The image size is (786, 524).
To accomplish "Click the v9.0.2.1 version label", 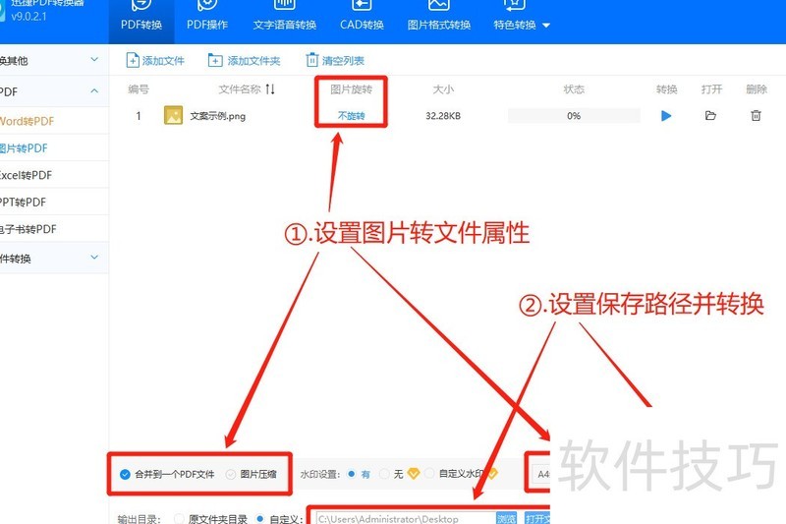I will (x=29, y=17).
